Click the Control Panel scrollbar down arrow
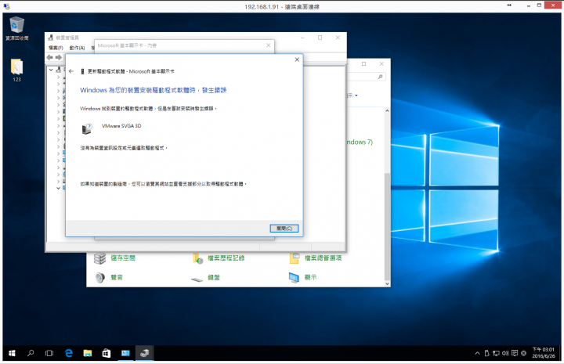The height and width of the screenshot is (364, 564). click(387, 283)
